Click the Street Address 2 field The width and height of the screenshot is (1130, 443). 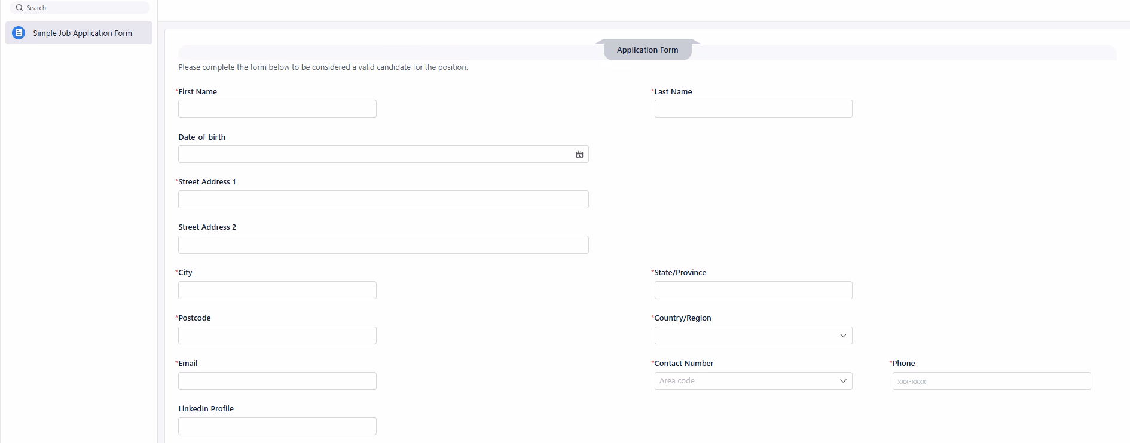pyautogui.click(x=383, y=245)
